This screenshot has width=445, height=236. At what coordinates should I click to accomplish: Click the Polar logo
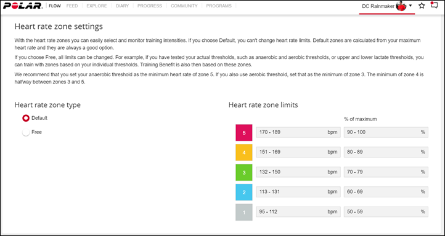[23, 6]
